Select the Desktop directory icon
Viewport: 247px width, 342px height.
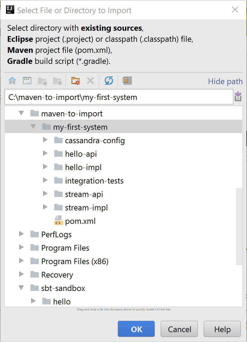click(27, 81)
